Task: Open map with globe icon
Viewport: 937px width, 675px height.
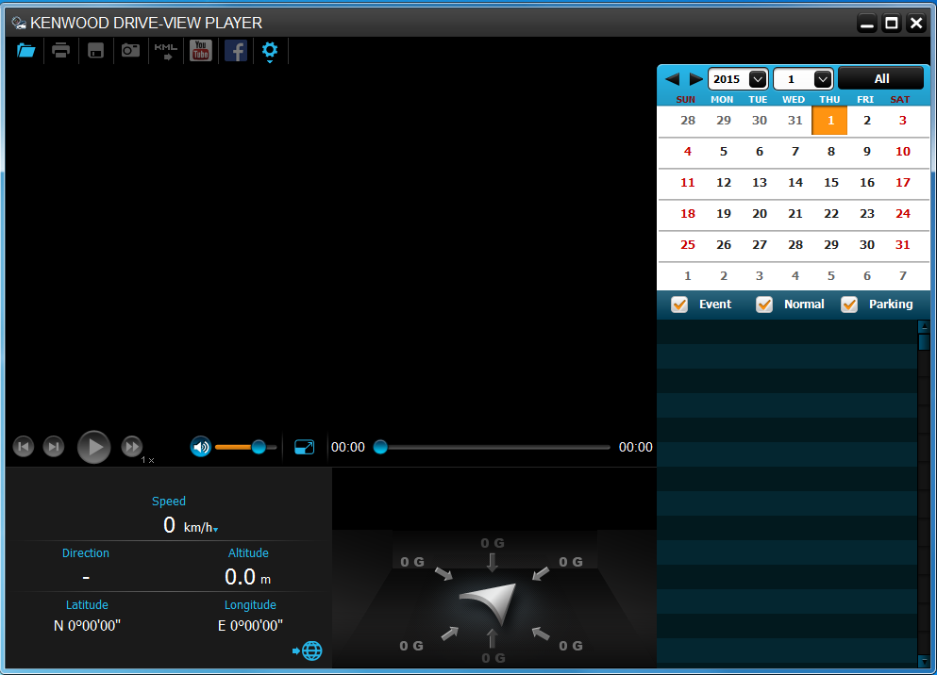Action: [308, 650]
